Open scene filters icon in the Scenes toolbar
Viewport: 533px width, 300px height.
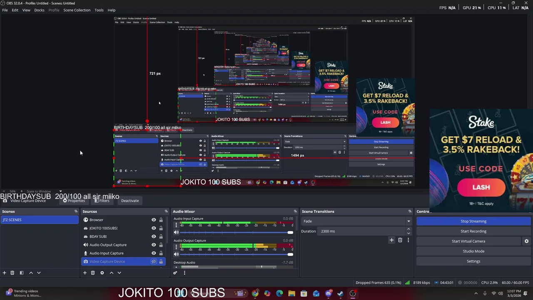pos(22,273)
